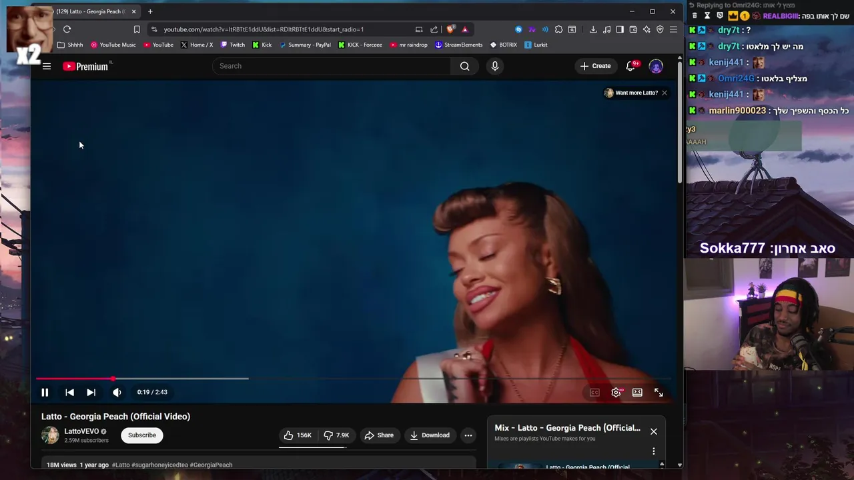Open the video player settings gear
Viewport: 854px width, 480px height.
tap(616, 393)
